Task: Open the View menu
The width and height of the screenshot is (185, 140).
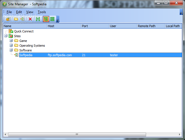Action: pos(30,12)
